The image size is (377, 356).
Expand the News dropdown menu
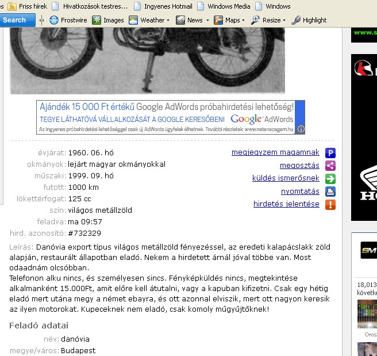[x=207, y=20]
